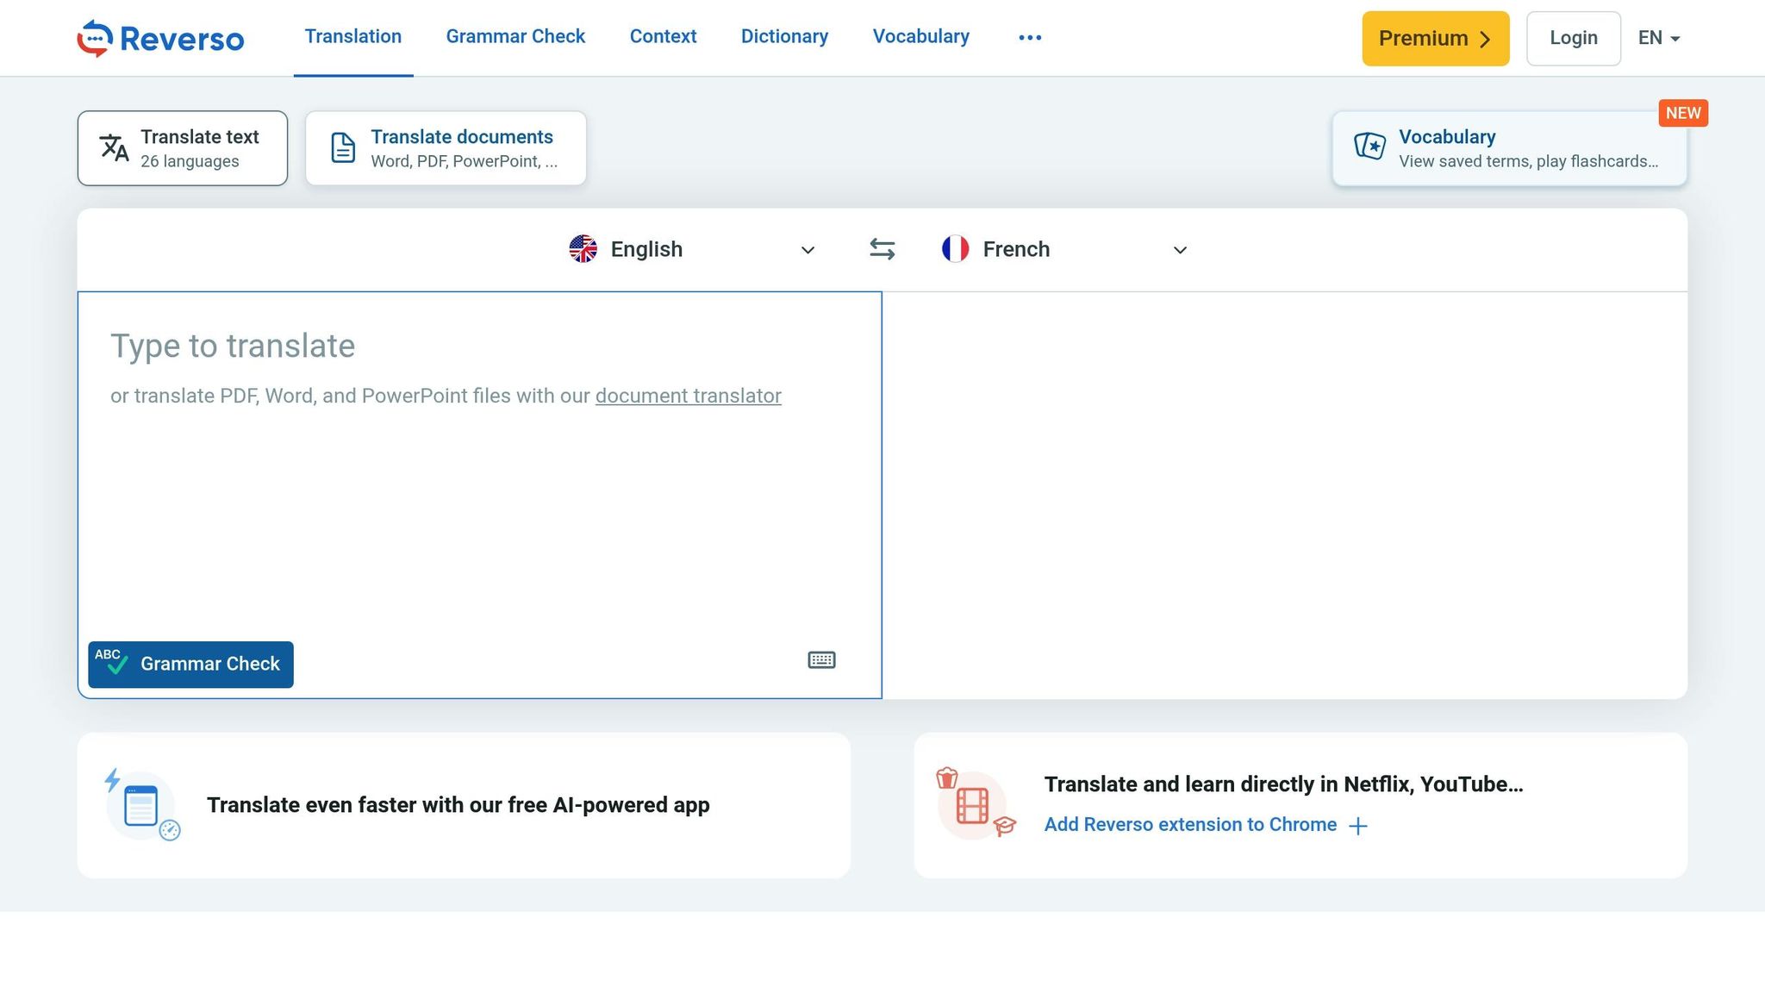
Task: Follow the document translator link
Action: [688, 396]
